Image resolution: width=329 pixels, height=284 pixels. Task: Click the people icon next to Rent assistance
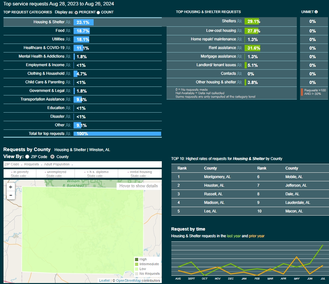pyautogui.click(x=240, y=48)
